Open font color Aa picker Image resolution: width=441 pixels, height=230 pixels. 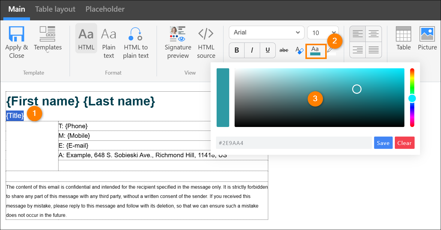(316, 51)
